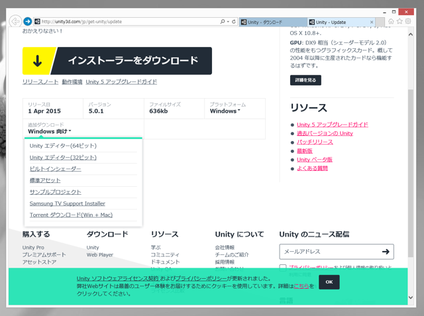The width and height of the screenshot is (424, 316).
Task: Select Unity エディター(64ビット) entry
Action: click(x=63, y=146)
